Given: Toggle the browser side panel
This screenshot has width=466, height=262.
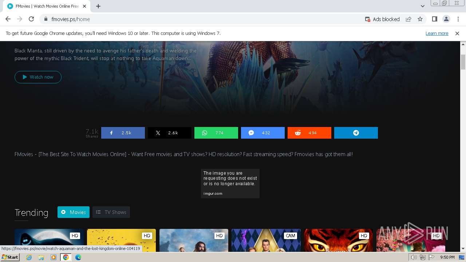Looking at the screenshot, I should coord(434,19).
